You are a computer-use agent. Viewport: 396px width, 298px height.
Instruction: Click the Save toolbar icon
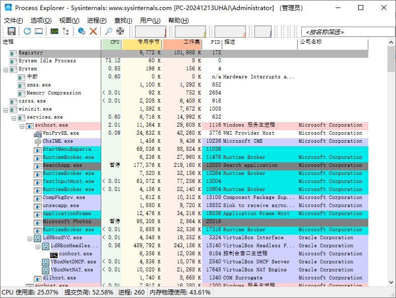(x=12, y=31)
